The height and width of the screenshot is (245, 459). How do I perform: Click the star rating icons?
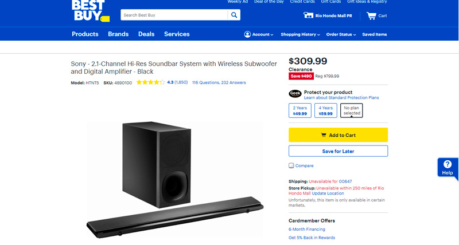pyautogui.click(x=150, y=82)
